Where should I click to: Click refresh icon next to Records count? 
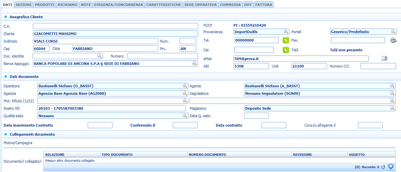click(x=383, y=167)
